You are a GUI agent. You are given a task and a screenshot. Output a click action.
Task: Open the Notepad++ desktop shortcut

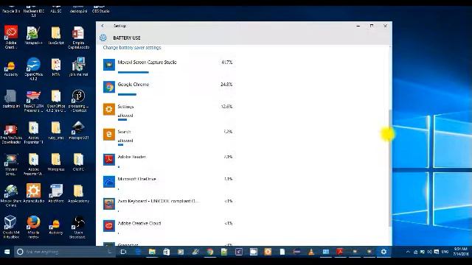(33, 35)
